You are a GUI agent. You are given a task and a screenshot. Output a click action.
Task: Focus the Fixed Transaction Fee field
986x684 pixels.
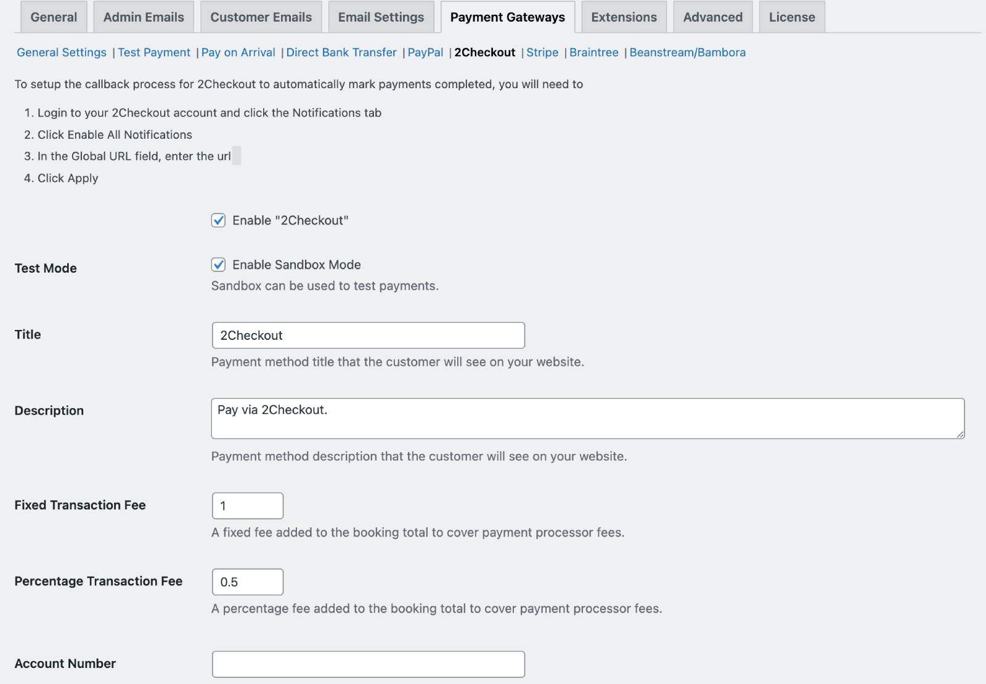(x=247, y=506)
